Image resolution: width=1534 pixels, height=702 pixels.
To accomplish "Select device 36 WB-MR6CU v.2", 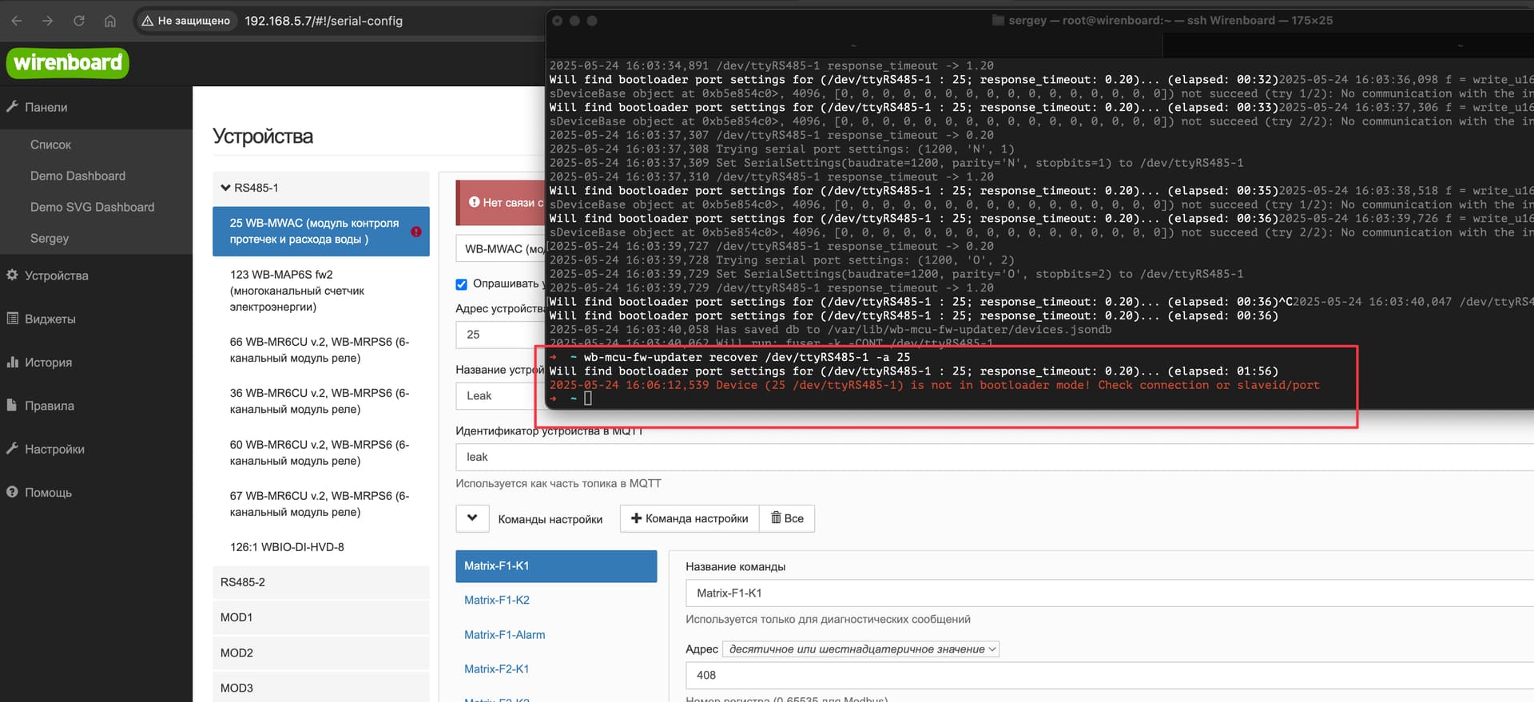I will pyautogui.click(x=321, y=401).
